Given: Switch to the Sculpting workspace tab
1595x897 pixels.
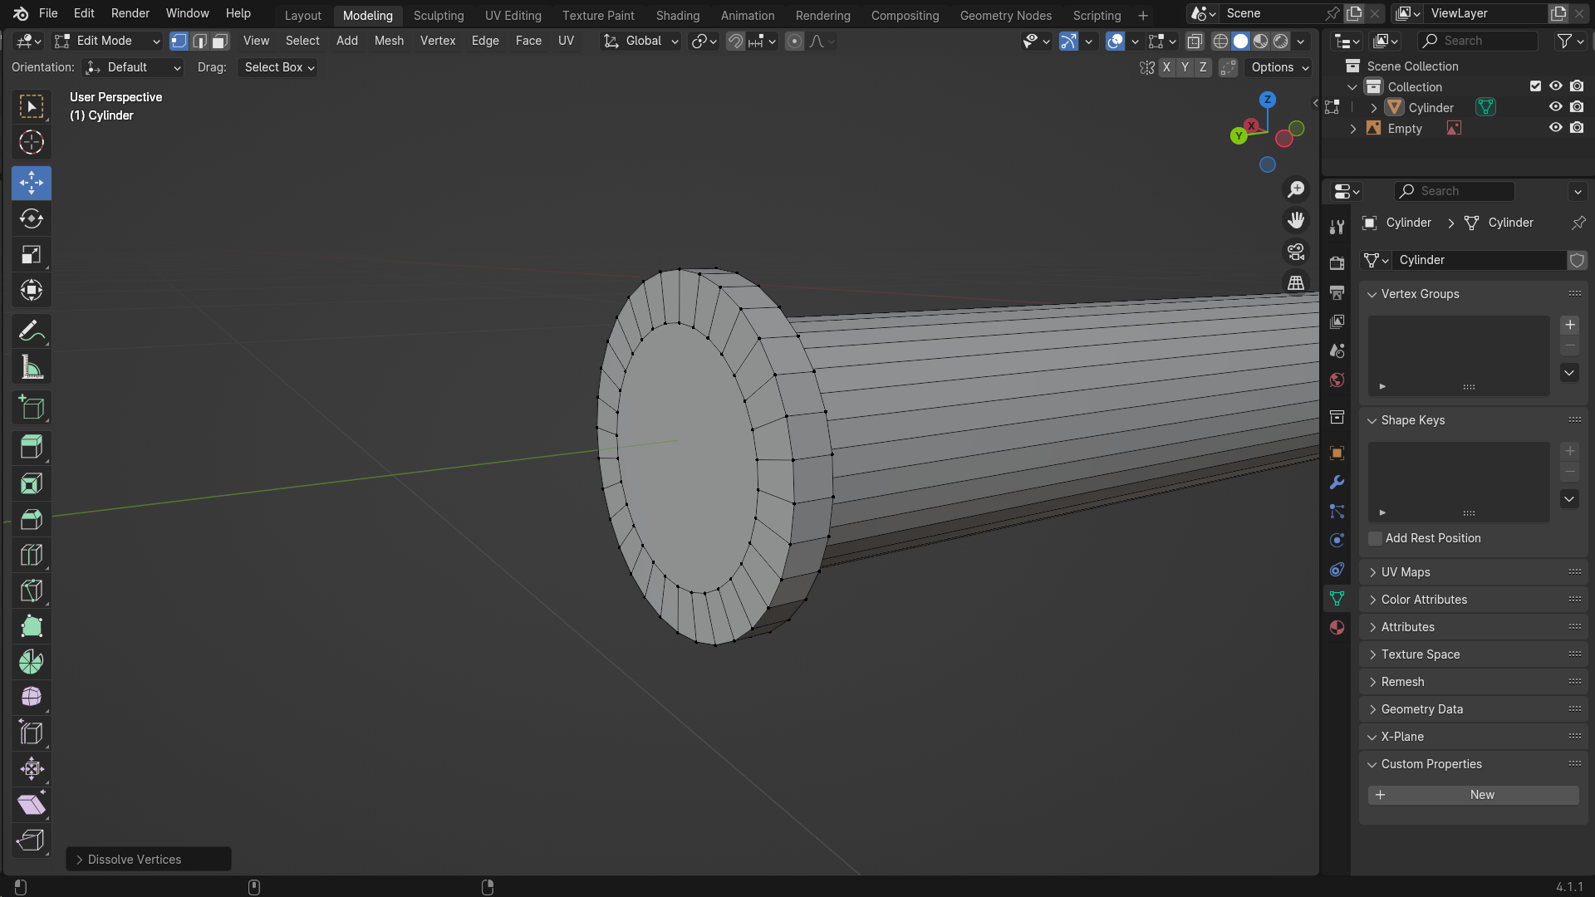Looking at the screenshot, I should point(439,16).
